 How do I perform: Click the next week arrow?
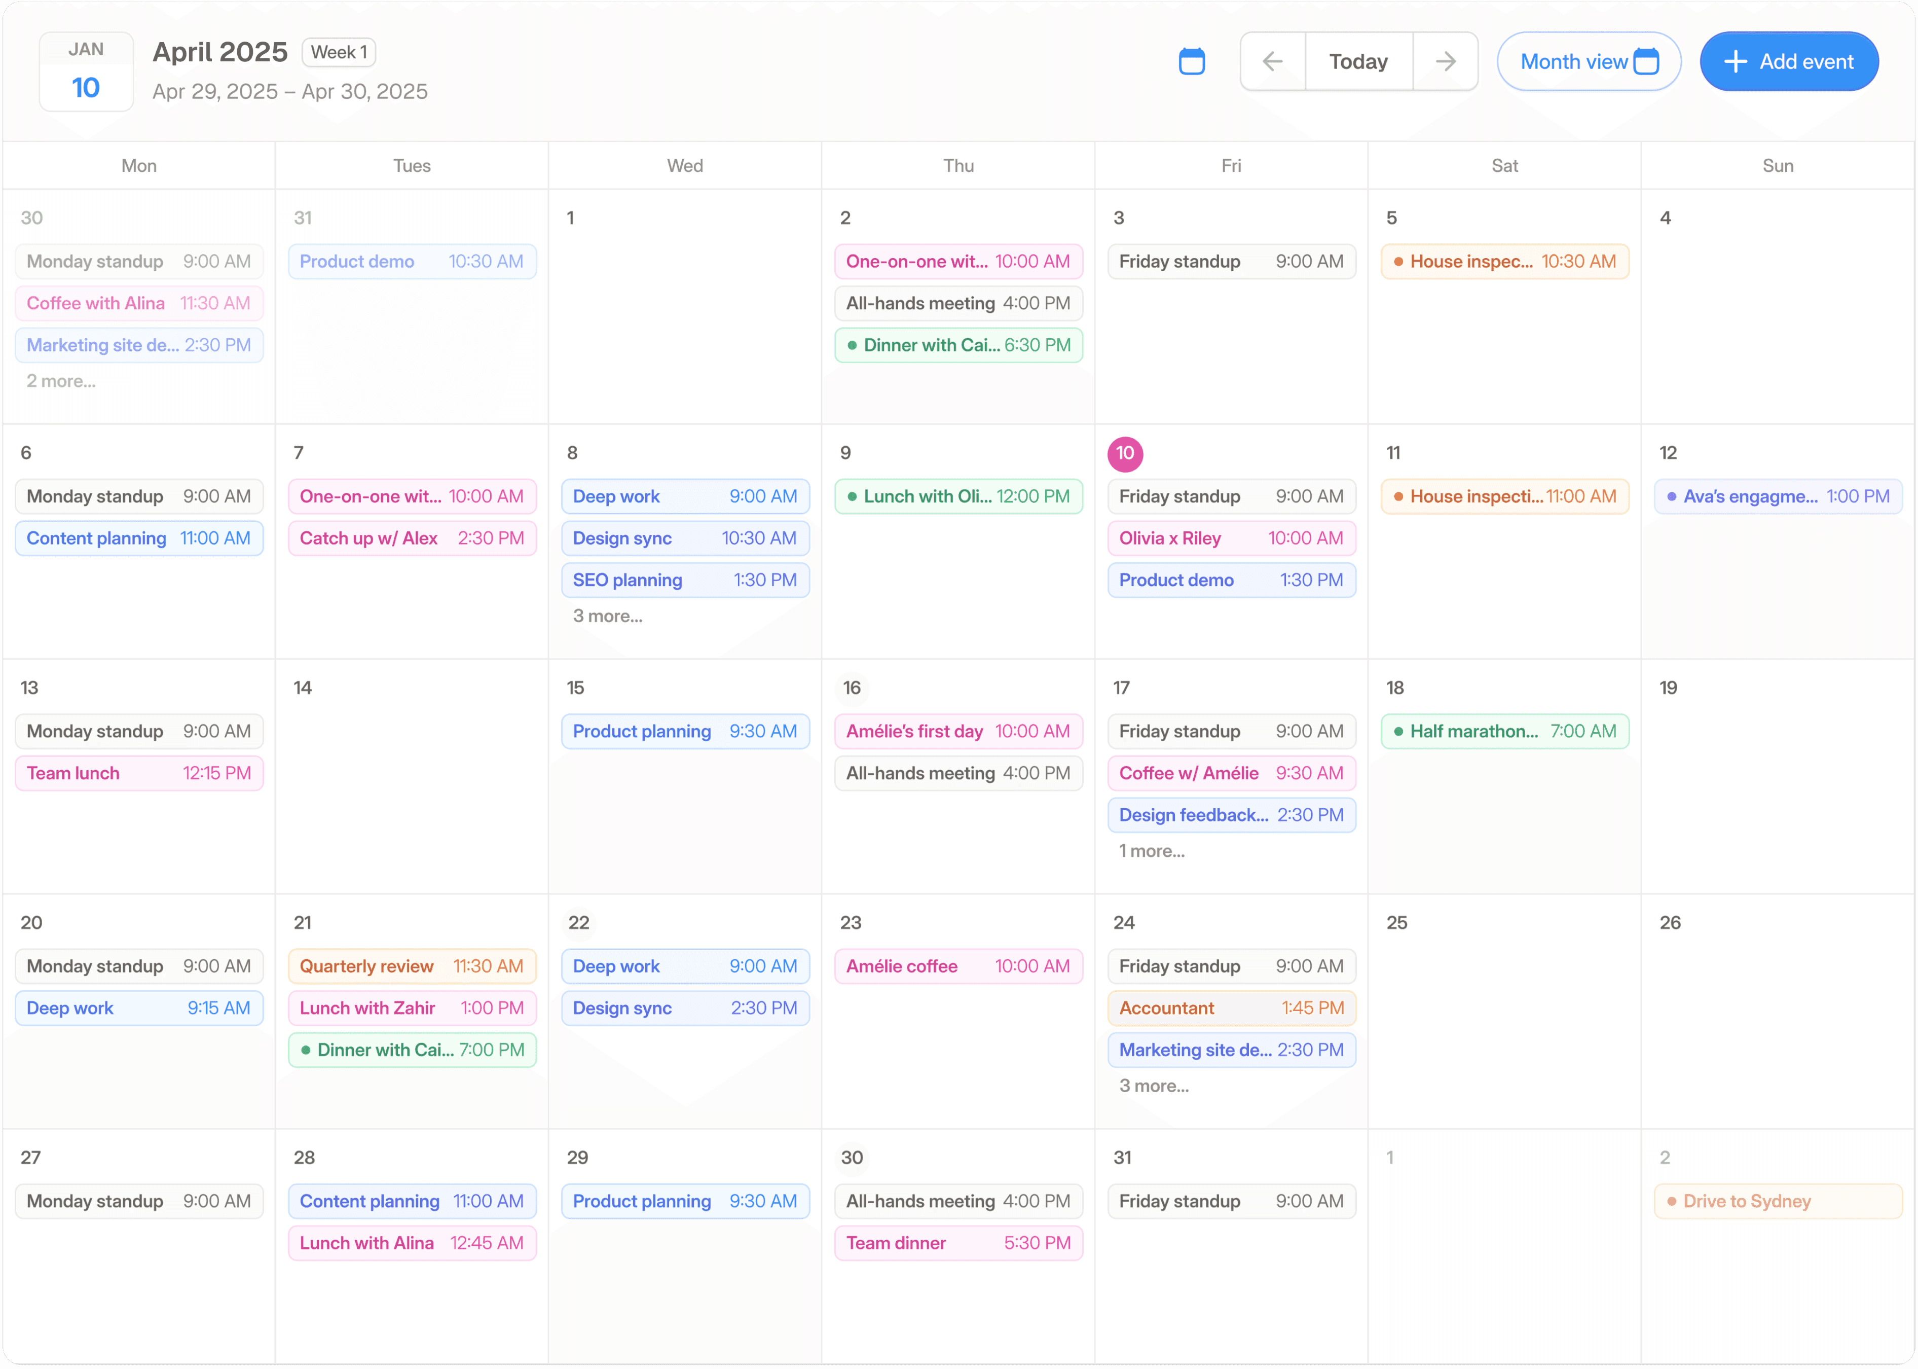pyautogui.click(x=1445, y=61)
